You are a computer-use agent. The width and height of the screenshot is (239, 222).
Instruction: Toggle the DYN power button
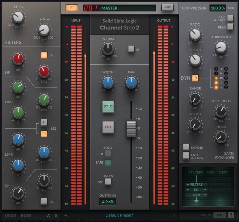click(195, 78)
